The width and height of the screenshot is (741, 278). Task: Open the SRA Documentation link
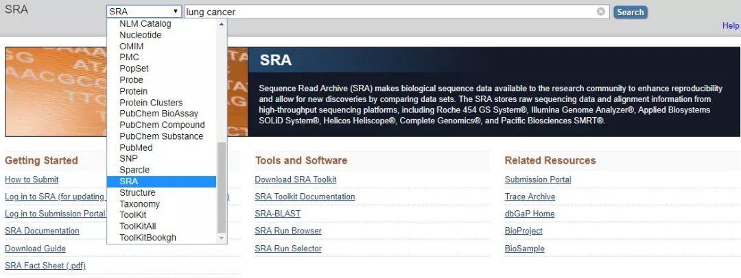pyautogui.click(x=42, y=231)
